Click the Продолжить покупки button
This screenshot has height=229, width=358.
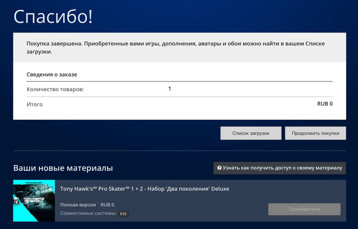coord(315,133)
